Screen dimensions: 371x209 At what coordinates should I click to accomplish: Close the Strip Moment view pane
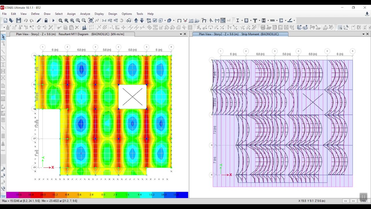[368, 34]
